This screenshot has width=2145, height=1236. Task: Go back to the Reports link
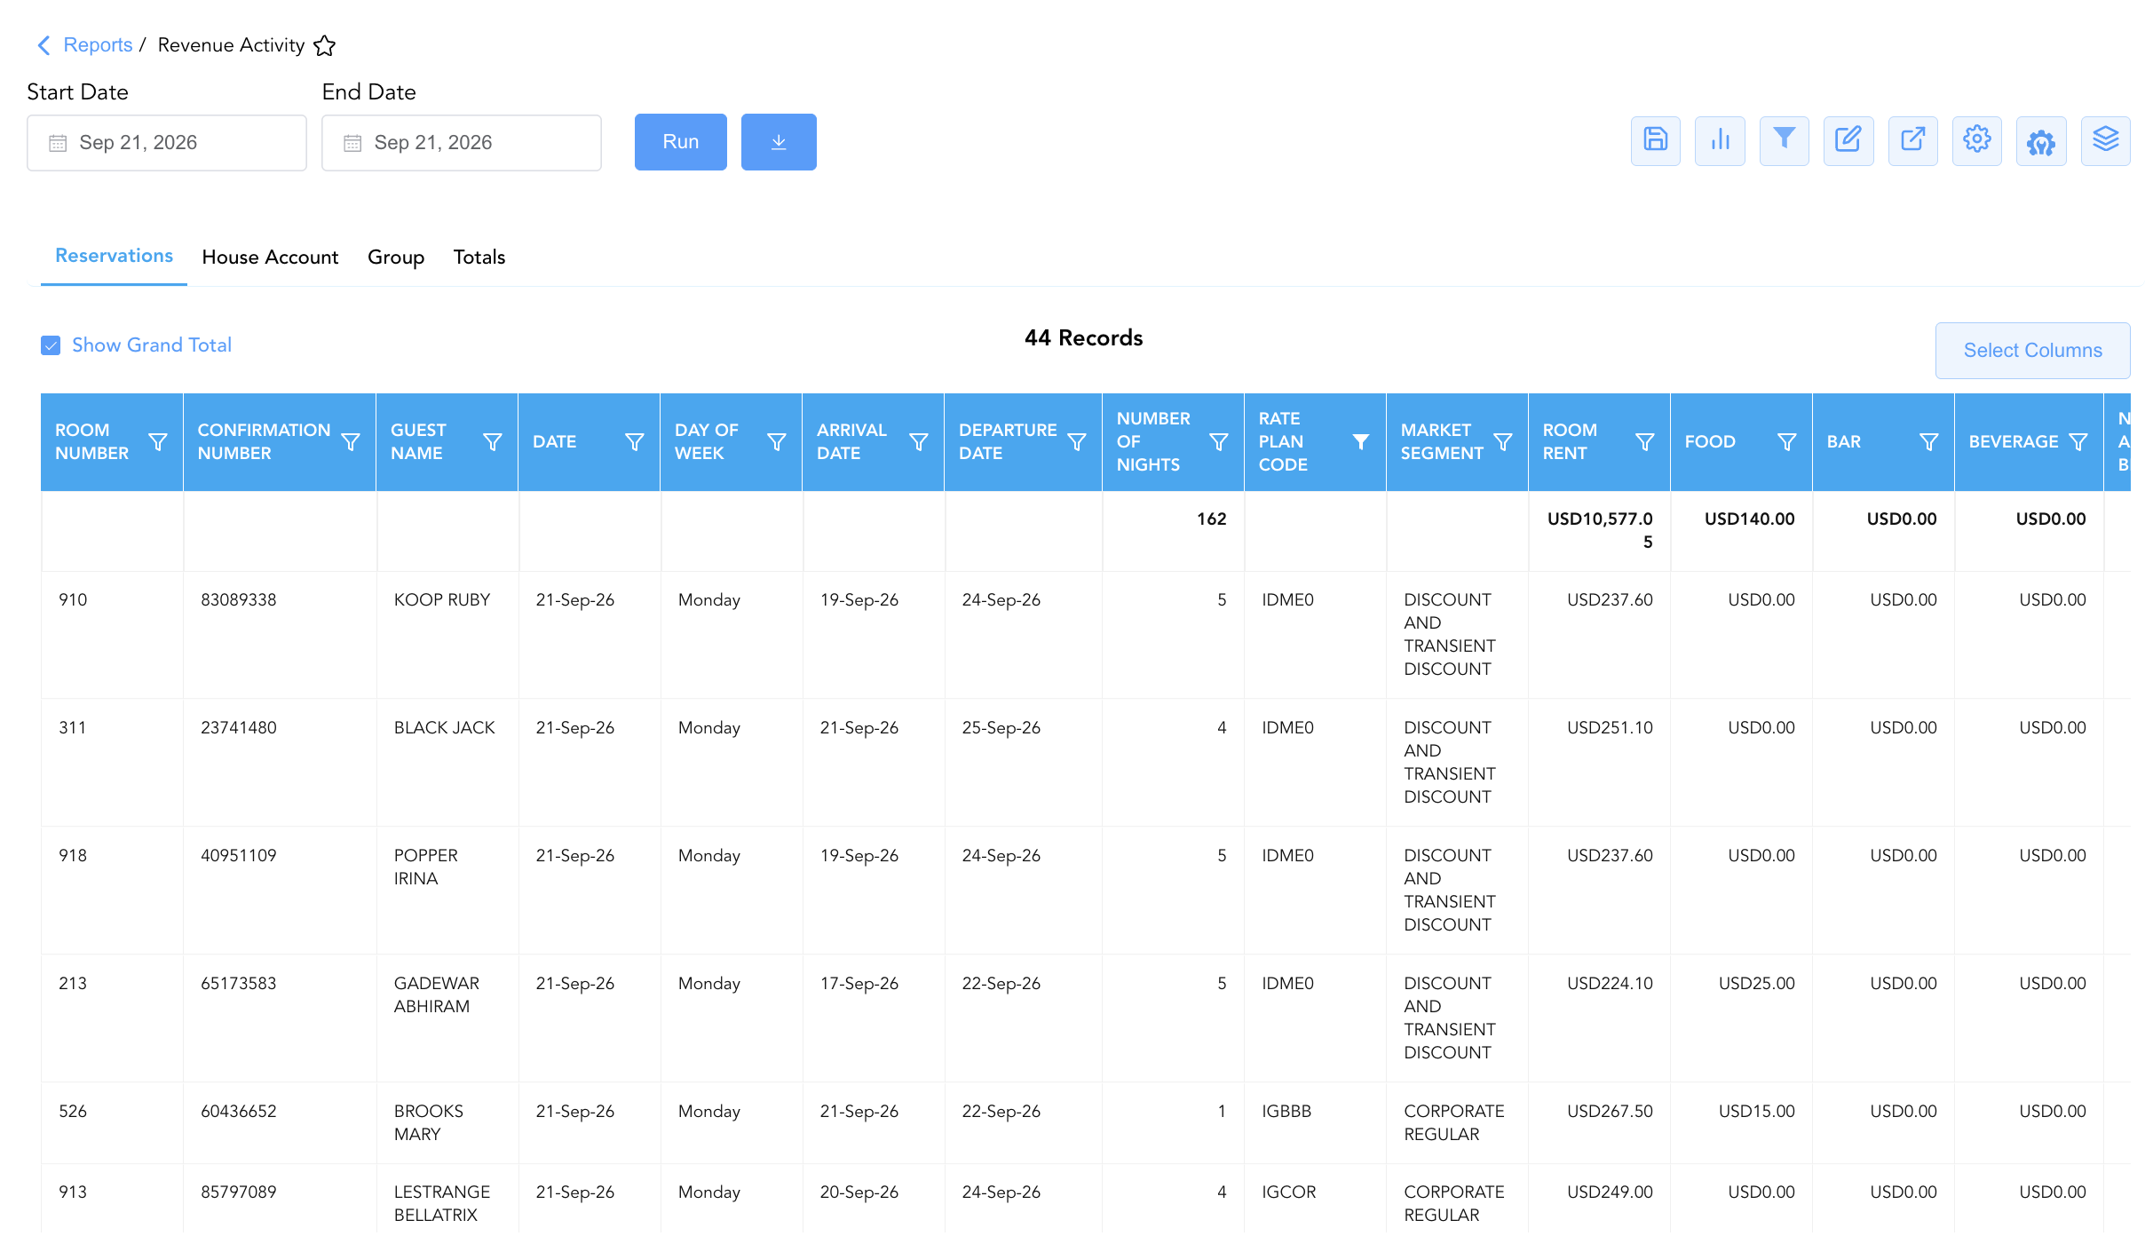(98, 45)
